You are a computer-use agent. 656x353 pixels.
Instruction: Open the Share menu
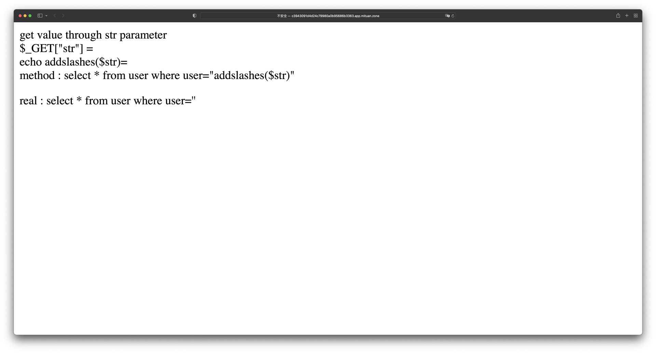click(618, 16)
